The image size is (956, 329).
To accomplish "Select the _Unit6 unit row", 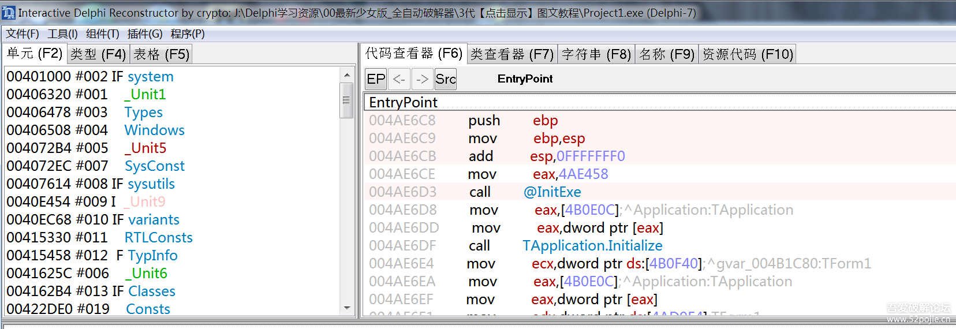I will point(172,274).
